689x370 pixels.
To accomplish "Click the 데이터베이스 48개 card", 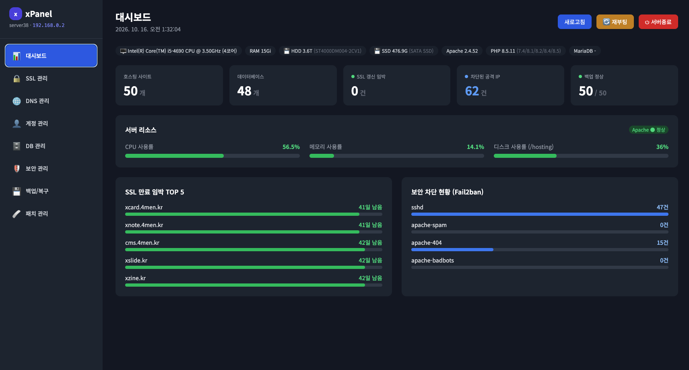I will point(283,85).
